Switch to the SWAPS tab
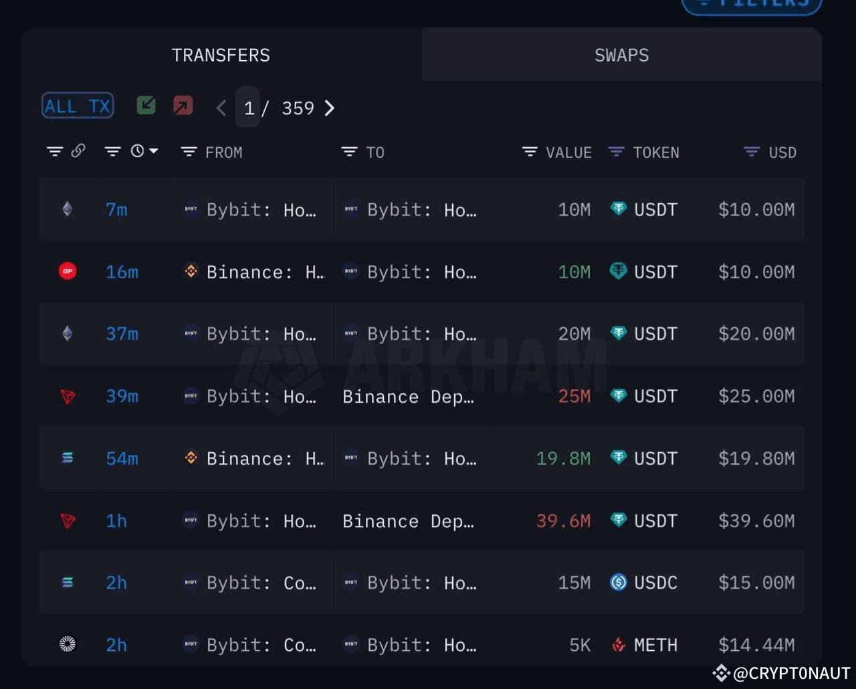The image size is (856, 689). pos(621,55)
